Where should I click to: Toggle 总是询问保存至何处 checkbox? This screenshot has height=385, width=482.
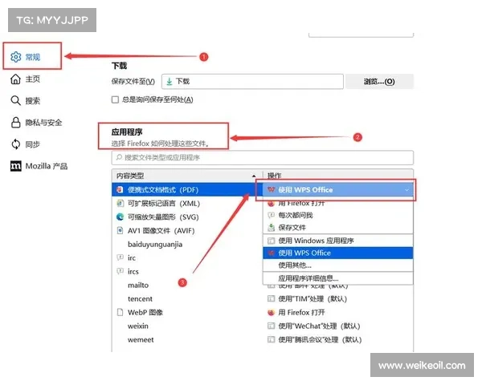(115, 99)
